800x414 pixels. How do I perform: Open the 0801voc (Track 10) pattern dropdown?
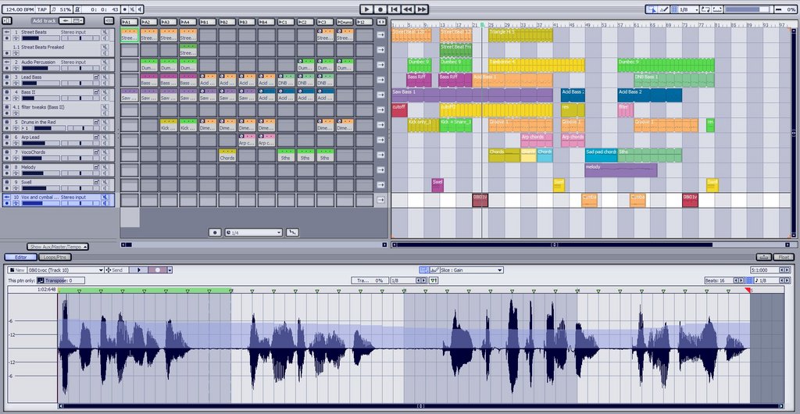point(66,270)
